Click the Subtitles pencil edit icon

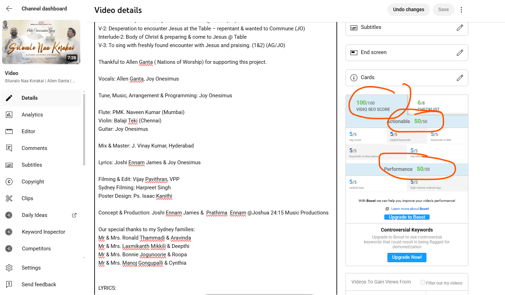tap(460, 28)
